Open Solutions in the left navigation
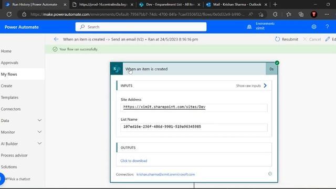The height and width of the screenshot is (189, 336). [x=9, y=167]
